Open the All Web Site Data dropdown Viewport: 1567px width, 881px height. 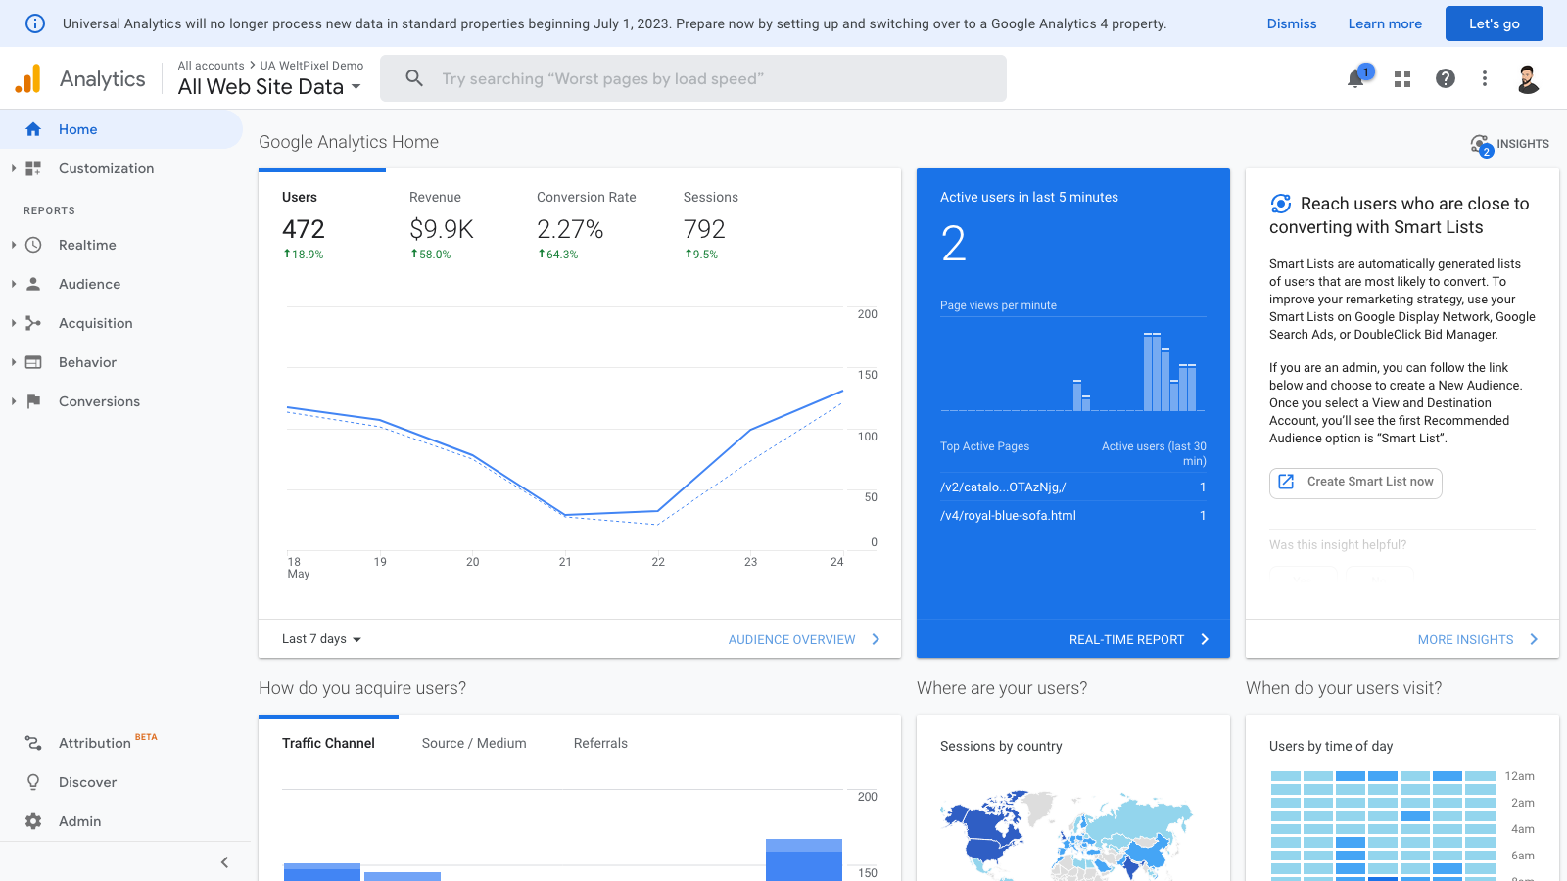[x=269, y=86]
